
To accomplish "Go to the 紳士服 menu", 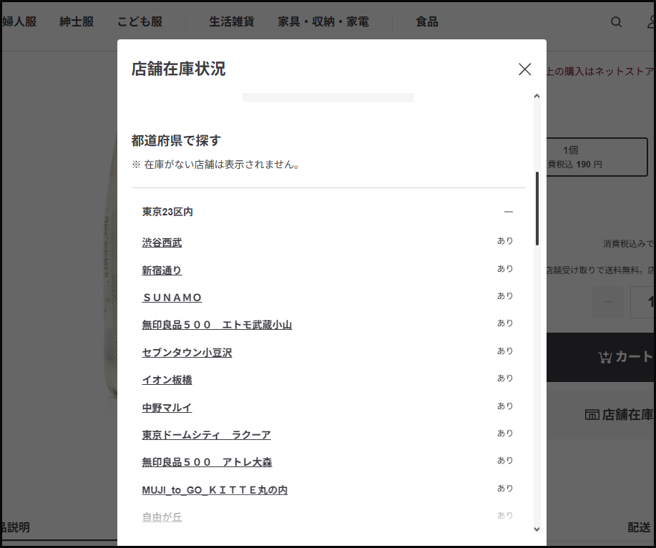I will click(x=77, y=22).
